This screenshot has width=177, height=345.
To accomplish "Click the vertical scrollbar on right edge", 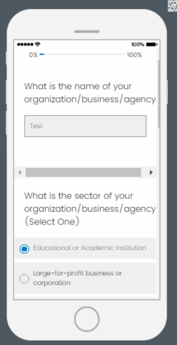I will click(159, 94).
